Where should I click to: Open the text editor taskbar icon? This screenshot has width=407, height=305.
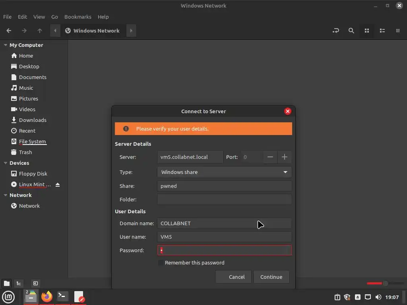[x=79, y=297]
